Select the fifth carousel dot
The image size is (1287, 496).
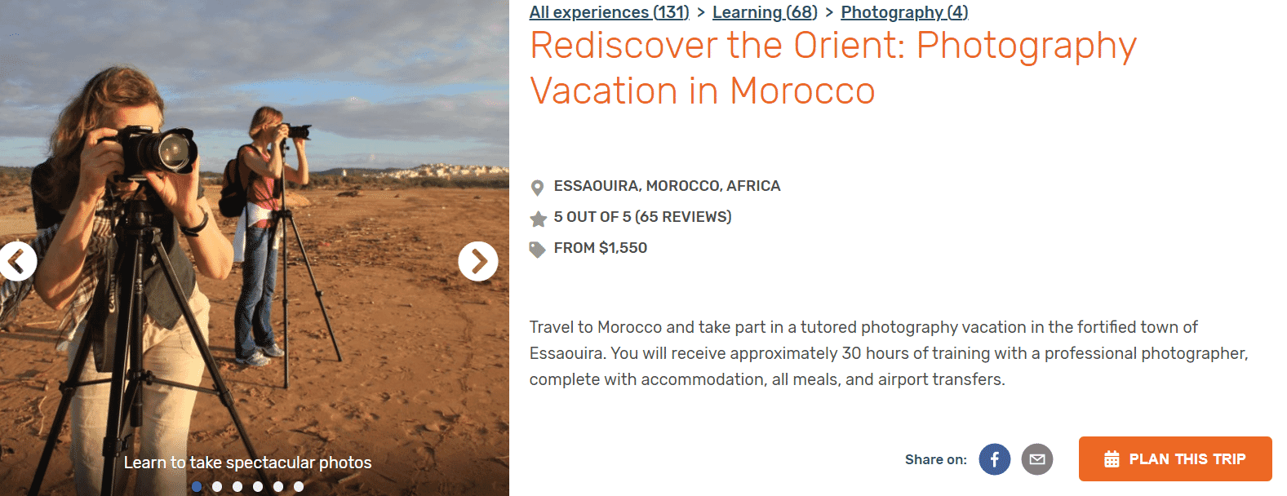pos(278,486)
